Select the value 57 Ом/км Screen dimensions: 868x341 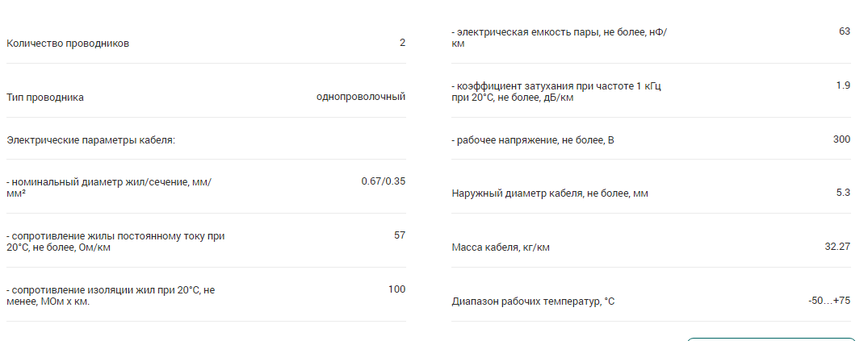400,235
